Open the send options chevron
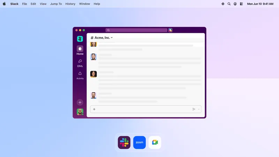This screenshot has height=157, width=279. [x=199, y=109]
